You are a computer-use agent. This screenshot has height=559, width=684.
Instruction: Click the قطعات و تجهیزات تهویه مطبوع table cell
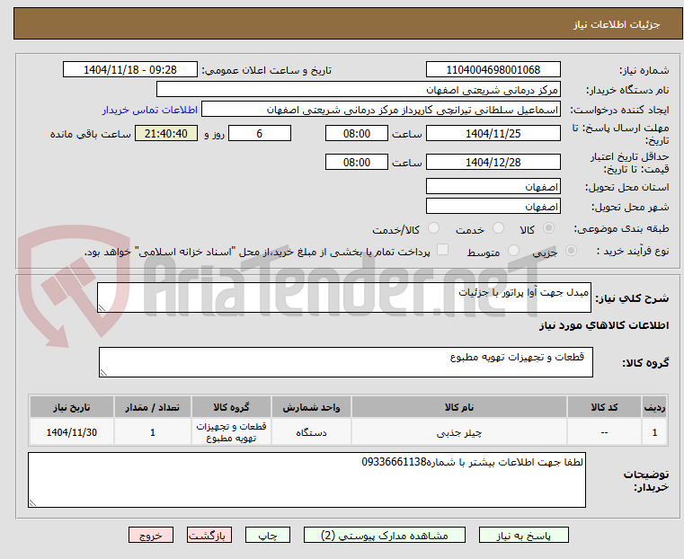(x=231, y=432)
